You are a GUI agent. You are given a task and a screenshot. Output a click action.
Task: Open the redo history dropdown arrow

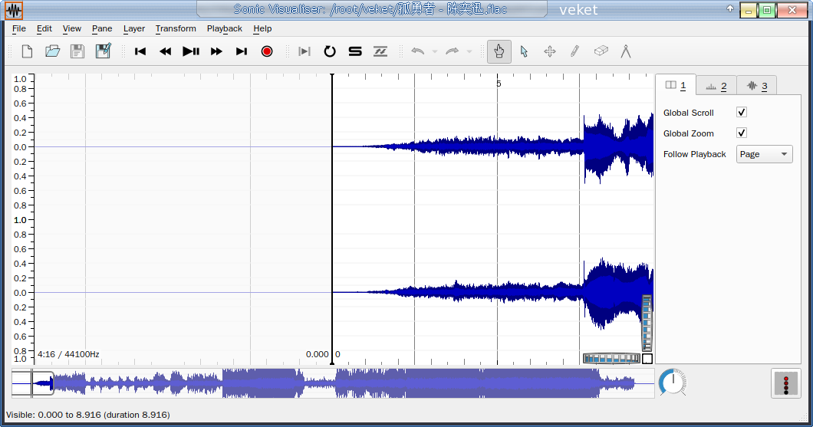[x=469, y=51]
